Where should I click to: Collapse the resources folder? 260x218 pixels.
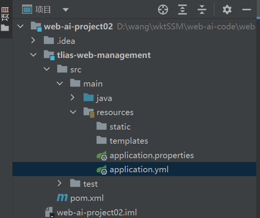(x=73, y=112)
